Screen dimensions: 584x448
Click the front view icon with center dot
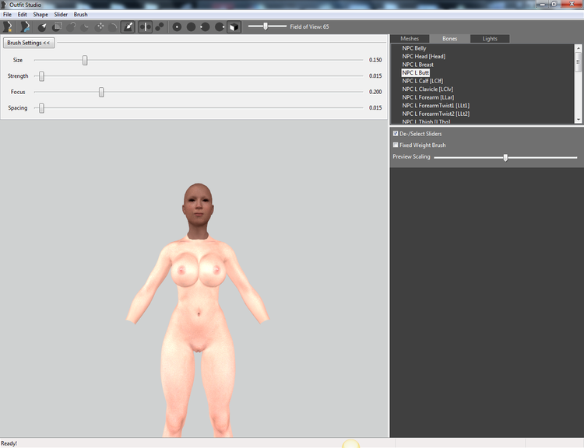pyautogui.click(x=177, y=26)
